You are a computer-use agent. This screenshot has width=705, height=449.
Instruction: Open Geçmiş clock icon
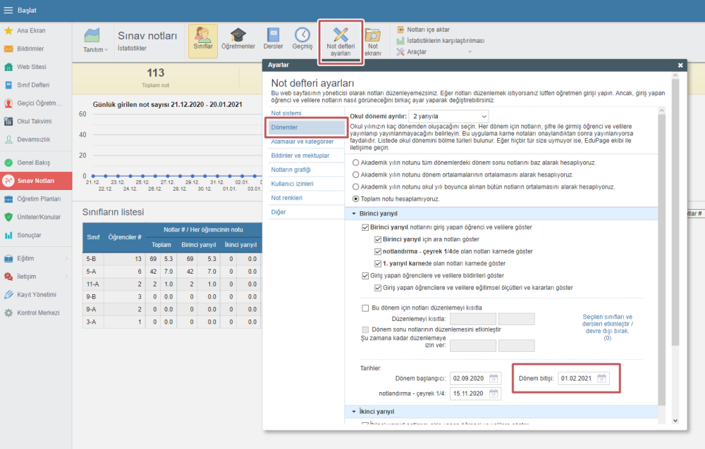click(302, 34)
